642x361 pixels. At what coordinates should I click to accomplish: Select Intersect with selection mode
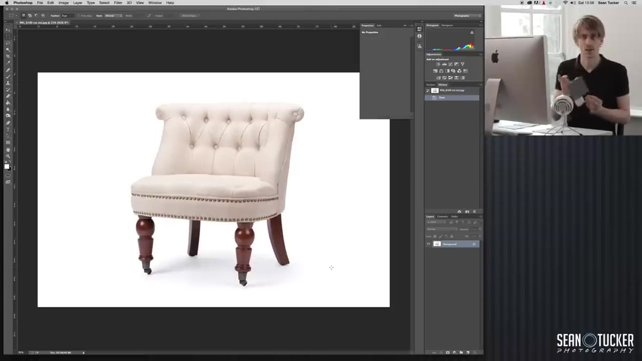[43, 15]
